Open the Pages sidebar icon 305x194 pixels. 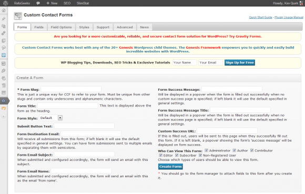coord(4,40)
